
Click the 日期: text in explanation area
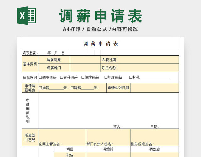tap(155, 127)
